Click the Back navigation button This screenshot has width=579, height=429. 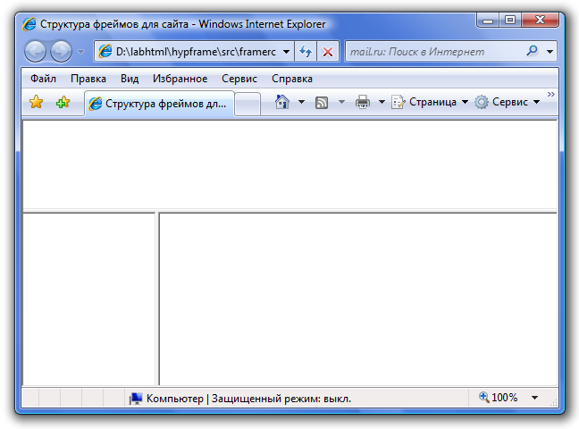[35, 51]
